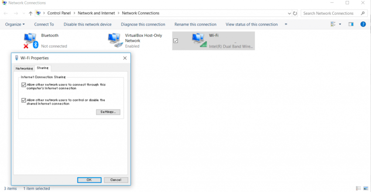This screenshot has width=371, height=192.
Task: Expand the Network and Internet breadcrumb chevron
Action: [119, 13]
